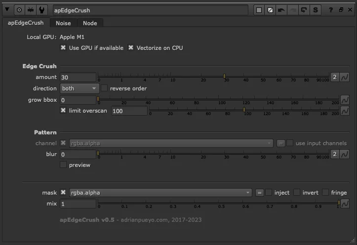
Task: Click the equals button beside mask dropdown
Action: tap(259, 193)
